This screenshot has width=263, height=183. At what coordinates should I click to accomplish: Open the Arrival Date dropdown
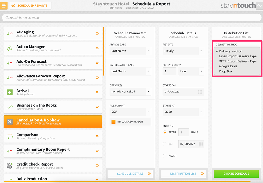tap(130, 51)
